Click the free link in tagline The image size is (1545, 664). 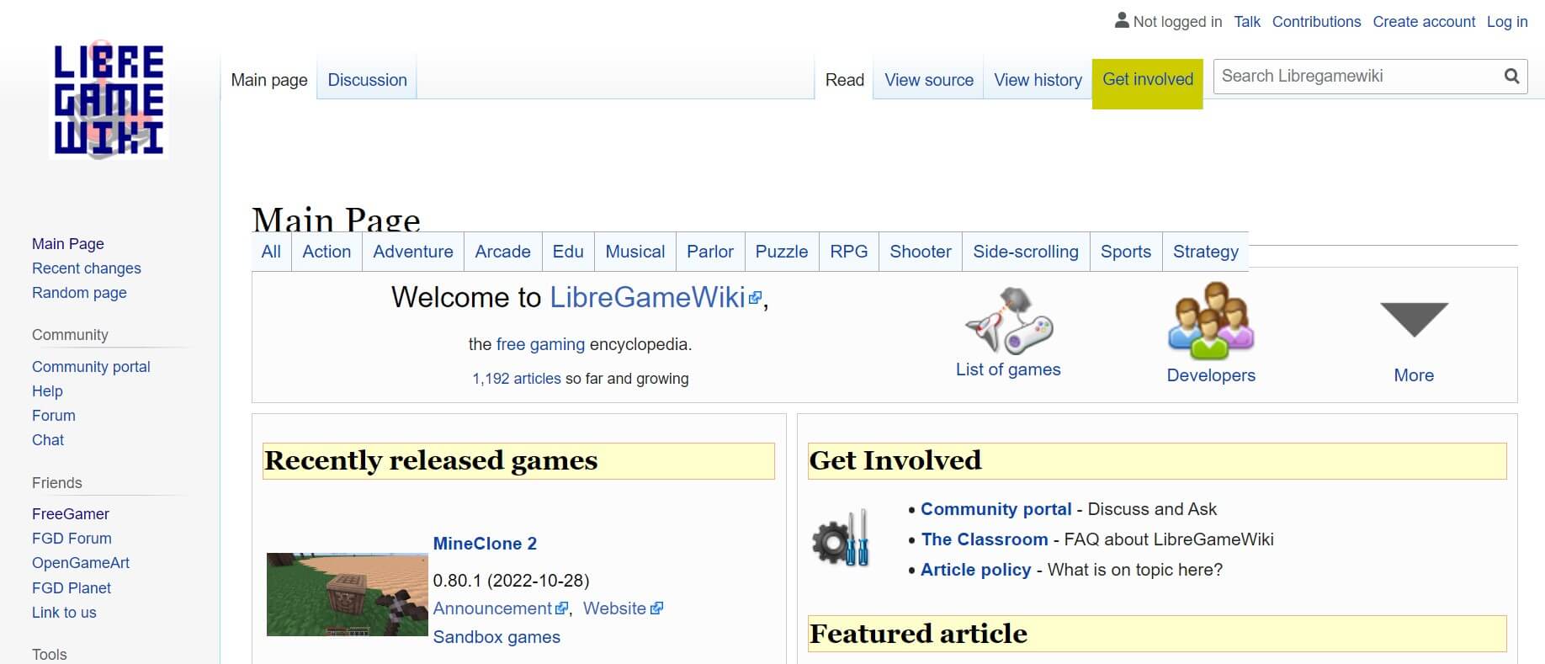pyautogui.click(x=511, y=344)
